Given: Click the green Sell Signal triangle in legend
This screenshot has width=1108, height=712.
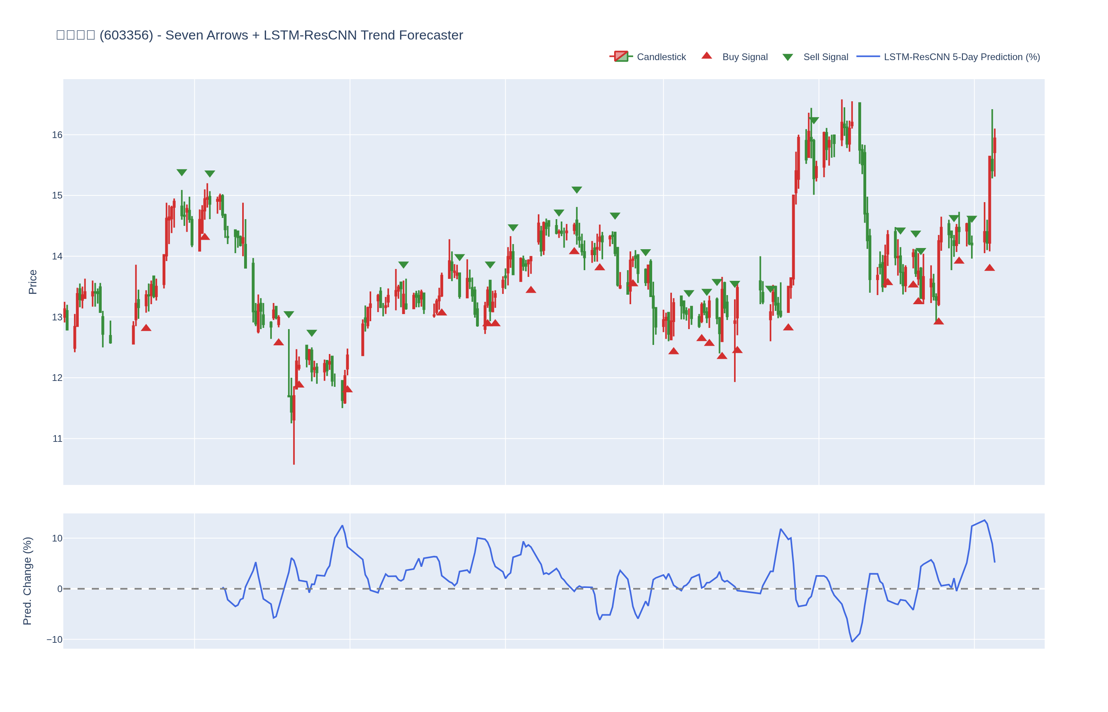Looking at the screenshot, I should [x=787, y=57].
